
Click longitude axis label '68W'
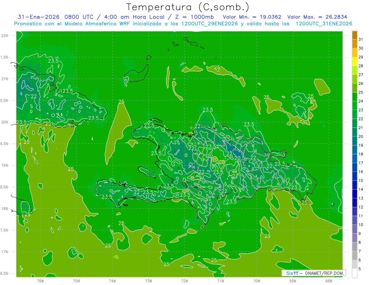(x=329, y=281)
